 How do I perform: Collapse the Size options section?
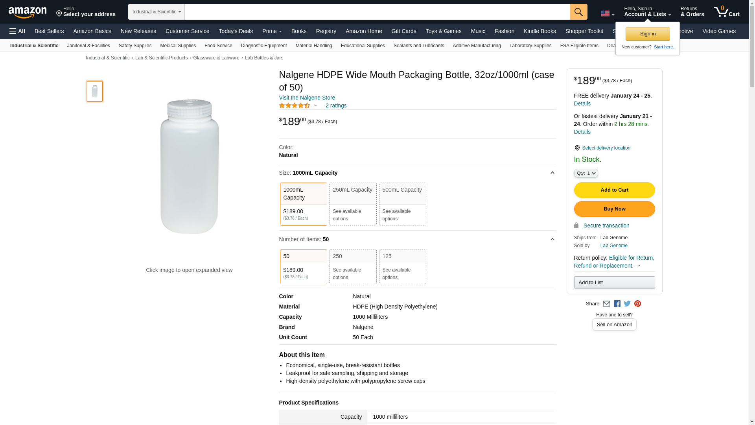pos(552,173)
